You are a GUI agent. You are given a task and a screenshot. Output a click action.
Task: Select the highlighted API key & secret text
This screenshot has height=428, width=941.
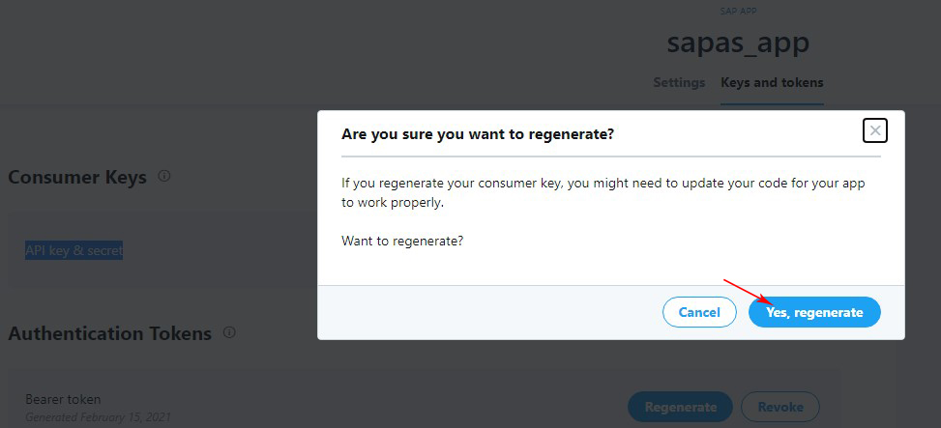click(74, 250)
